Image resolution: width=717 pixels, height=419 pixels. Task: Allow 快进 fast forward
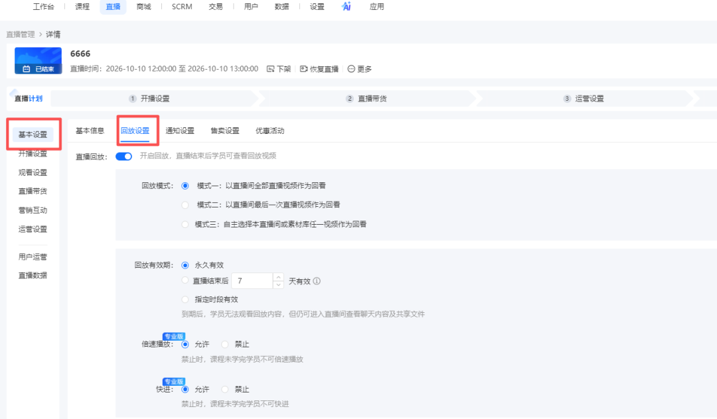pos(185,389)
